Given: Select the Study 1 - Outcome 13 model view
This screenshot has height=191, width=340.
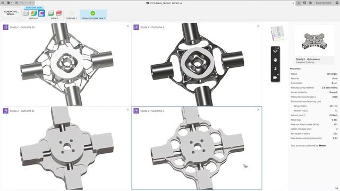Looking at the screenshot, I should point(66,65).
